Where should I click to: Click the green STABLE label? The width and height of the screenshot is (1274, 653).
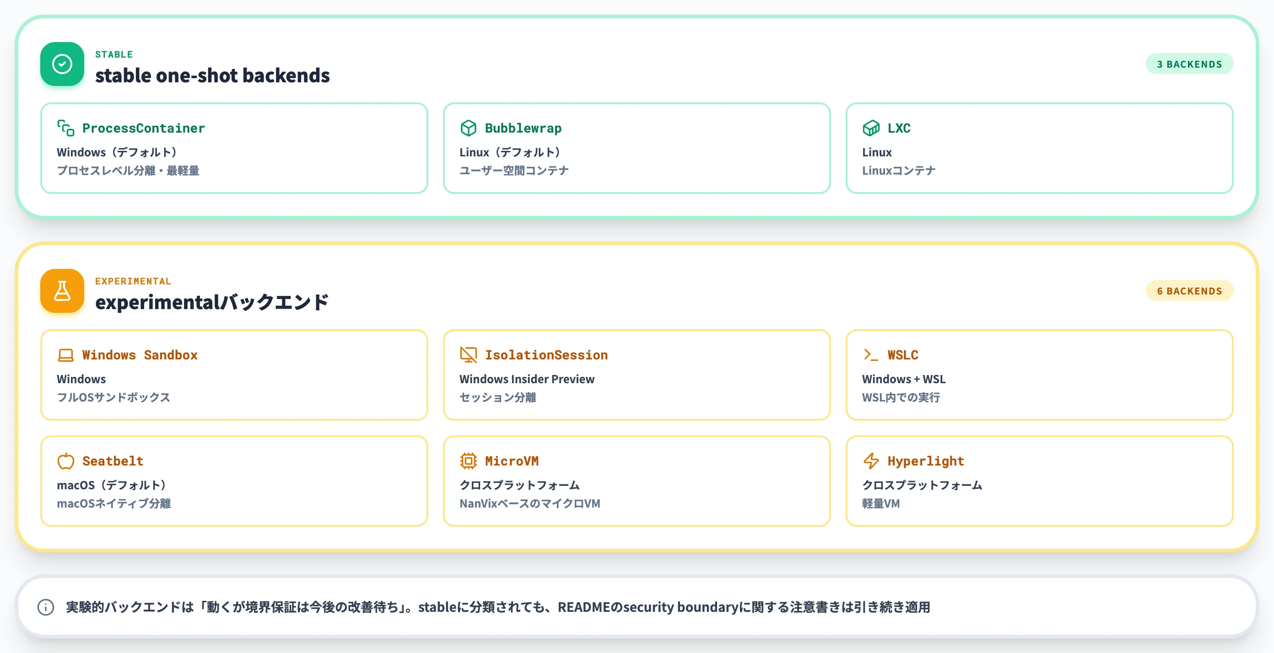click(x=114, y=54)
